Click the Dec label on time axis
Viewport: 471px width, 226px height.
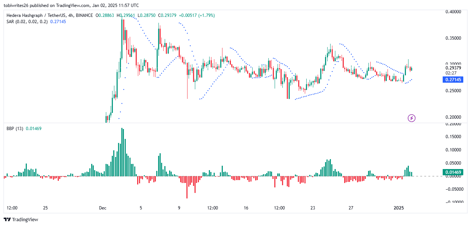pyautogui.click(x=103, y=208)
